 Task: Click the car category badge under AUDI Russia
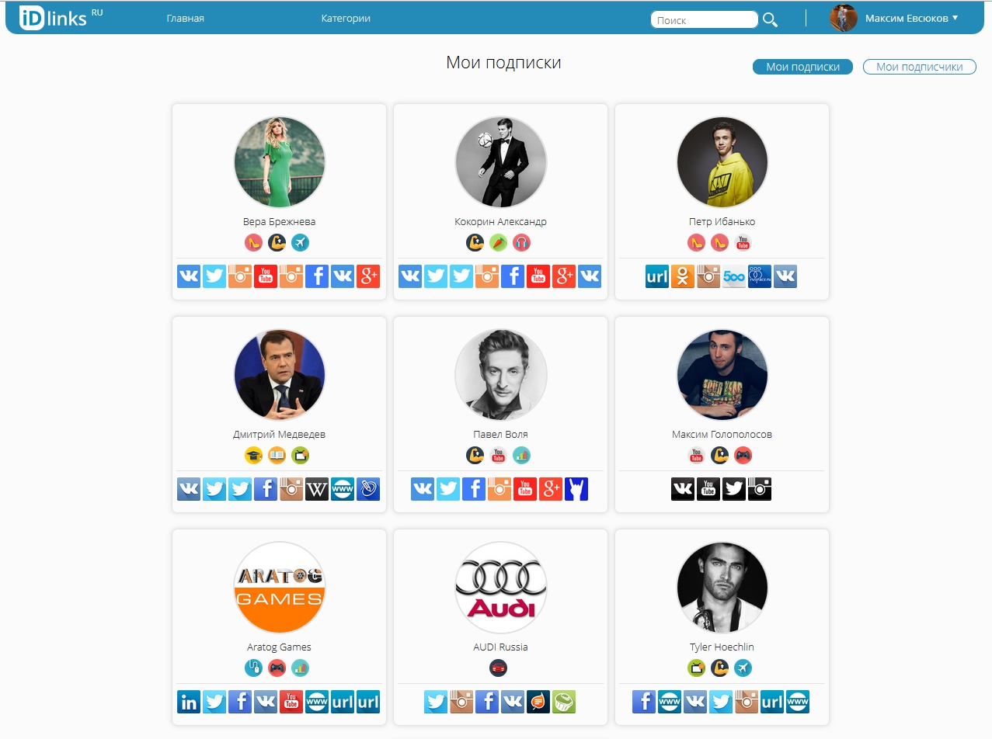498,668
